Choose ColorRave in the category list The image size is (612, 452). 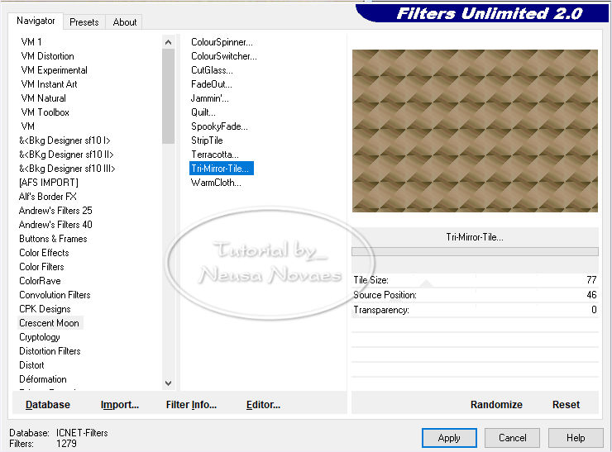pyautogui.click(x=40, y=280)
